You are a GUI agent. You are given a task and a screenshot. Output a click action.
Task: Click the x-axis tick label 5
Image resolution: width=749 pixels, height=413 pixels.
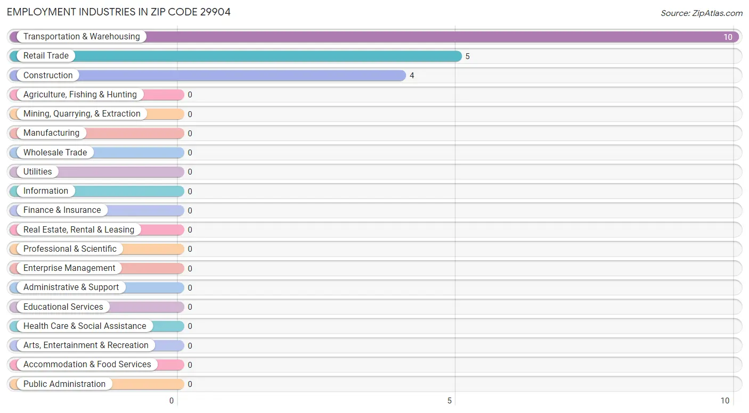(450, 401)
